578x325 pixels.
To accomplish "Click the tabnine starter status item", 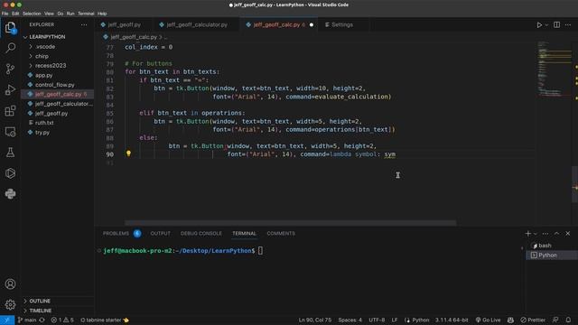I will [x=105, y=320].
